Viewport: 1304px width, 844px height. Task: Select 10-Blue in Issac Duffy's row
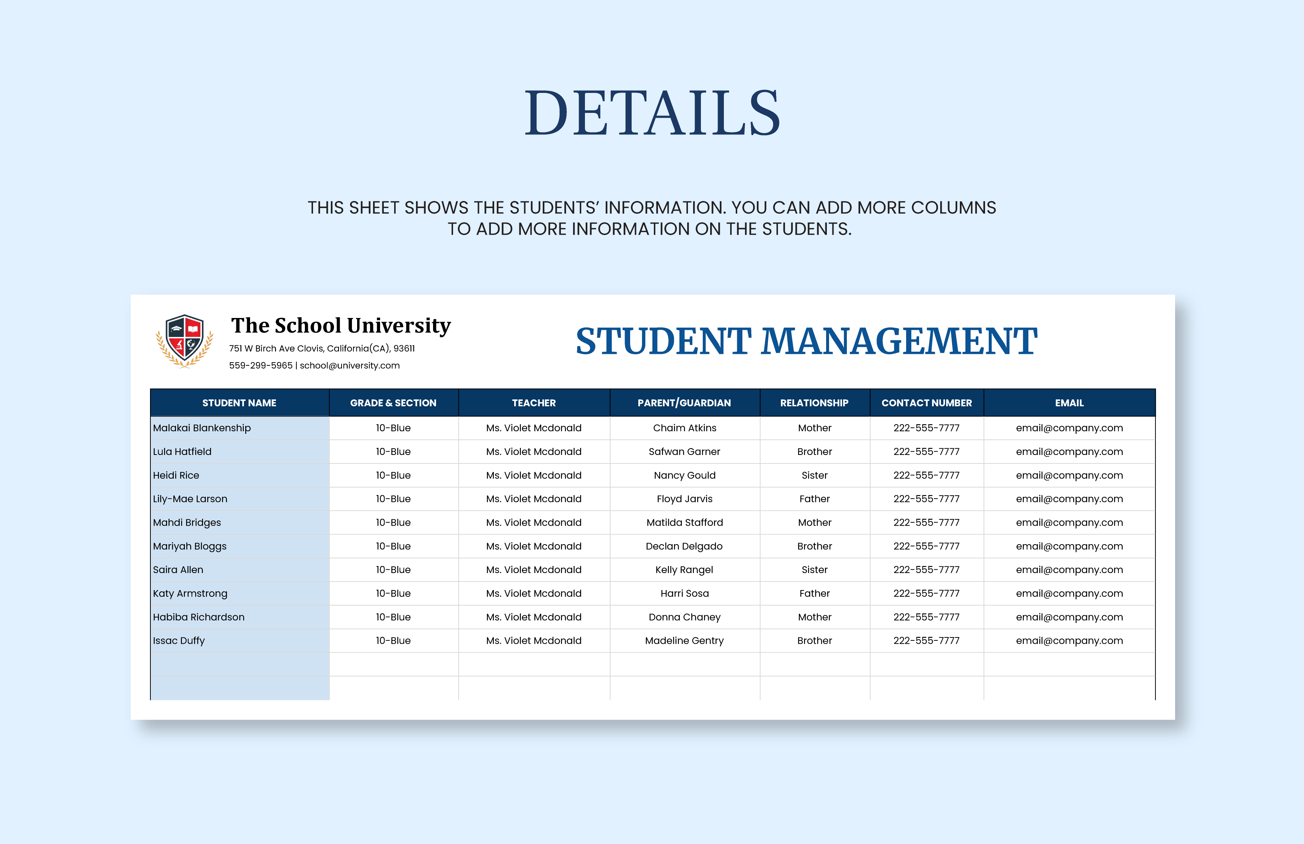[393, 640]
